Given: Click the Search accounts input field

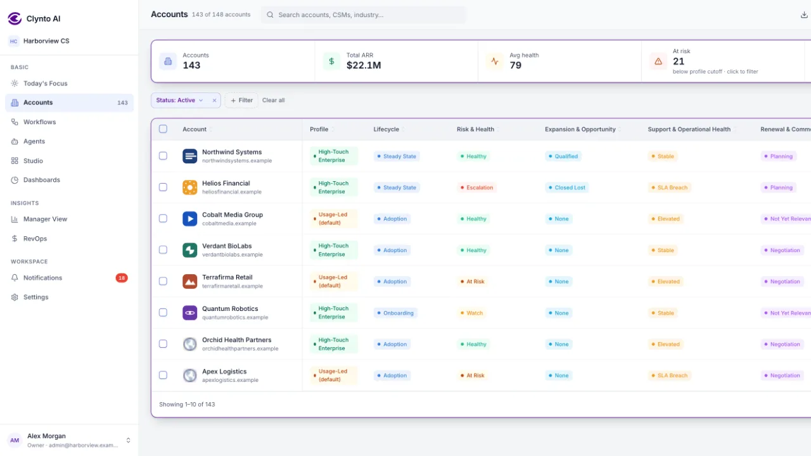Looking at the screenshot, I should (x=363, y=15).
